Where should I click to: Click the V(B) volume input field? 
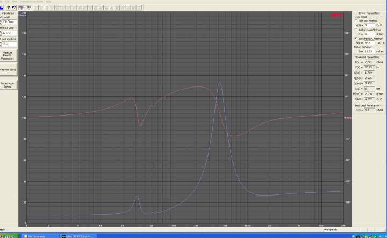369,25
